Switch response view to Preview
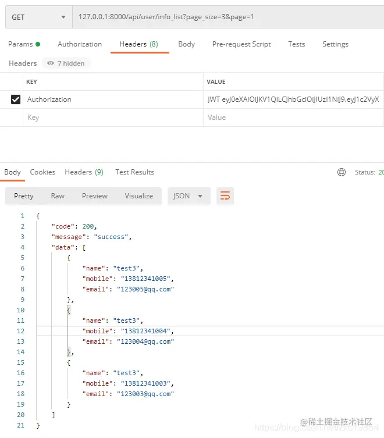384x438 pixels. 94,196
